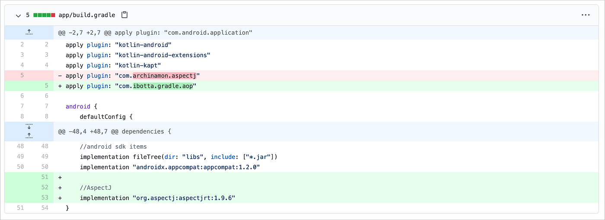Select the first hunk header for com.android.application
Screen dimensions: 605x220
click(x=155, y=33)
